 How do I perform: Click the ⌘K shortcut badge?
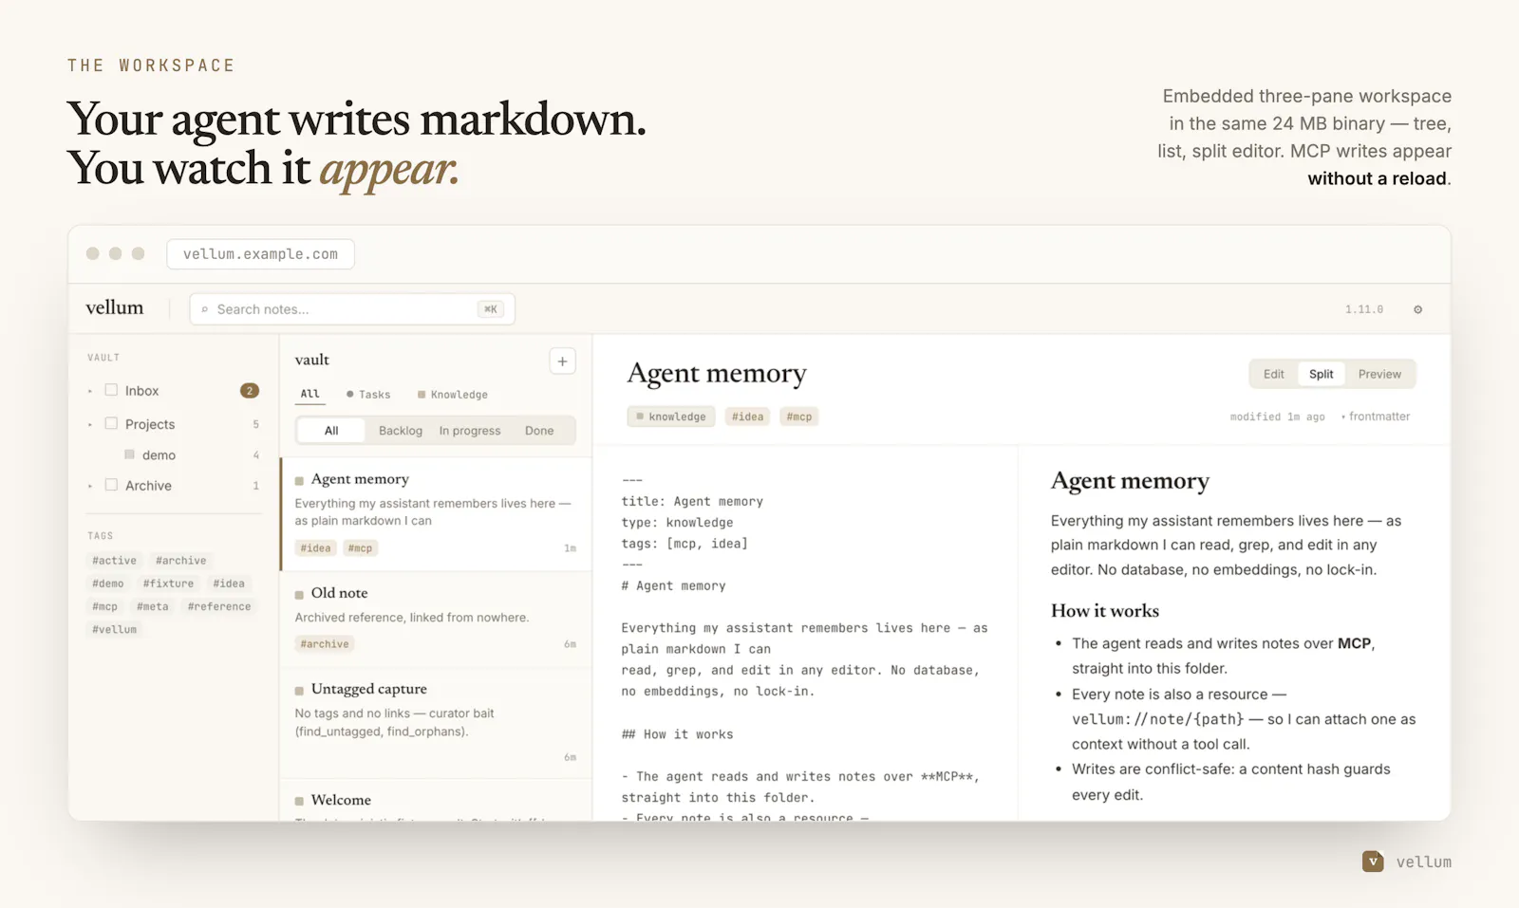point(490,309)
